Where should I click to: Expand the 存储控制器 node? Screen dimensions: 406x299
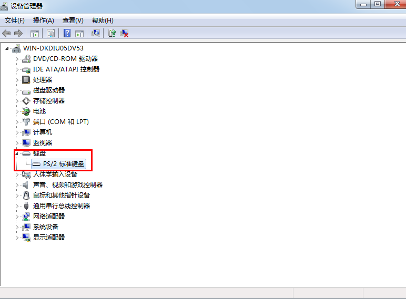point(17,101)
